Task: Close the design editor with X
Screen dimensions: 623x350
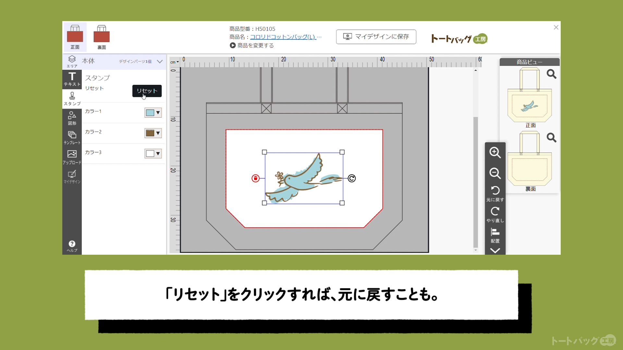Action: click(556, 28)
